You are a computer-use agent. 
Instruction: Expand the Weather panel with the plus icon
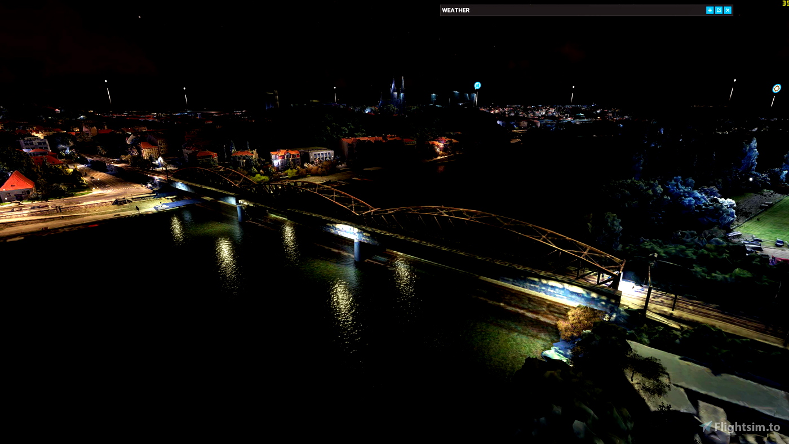[710, 10]
